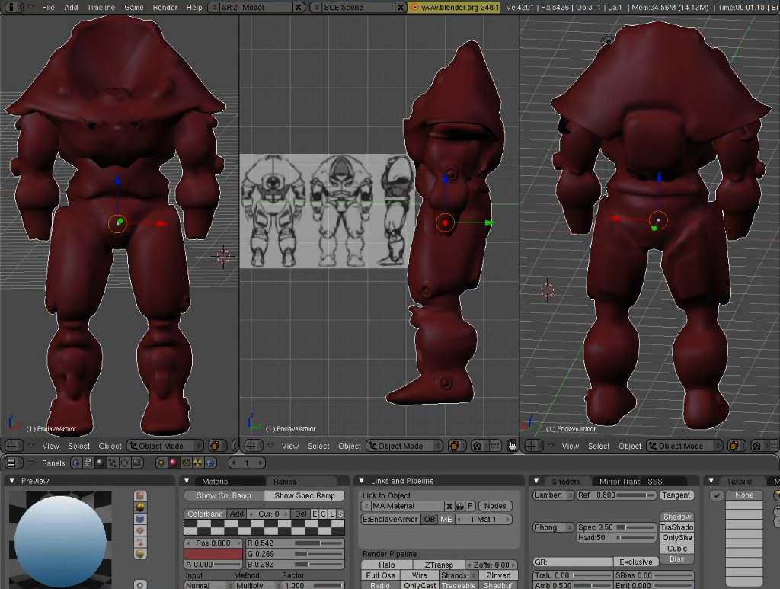Open the SR:2-Model screen selector
Viewport: 780px width, 589px height.
point(214,8)
